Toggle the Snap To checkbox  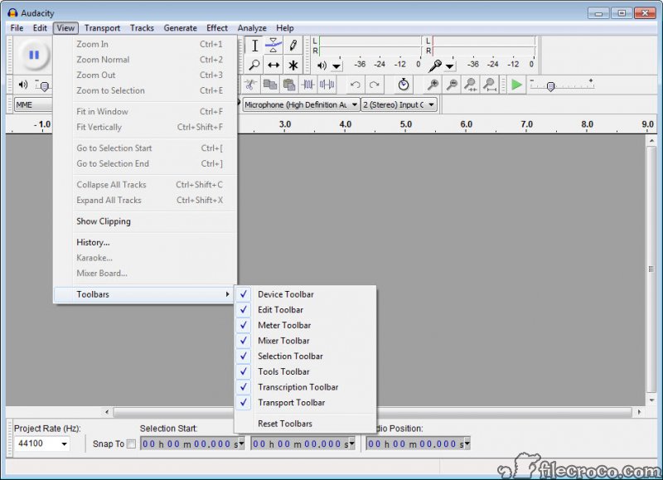pyautogui.click(x=131, y=444)
